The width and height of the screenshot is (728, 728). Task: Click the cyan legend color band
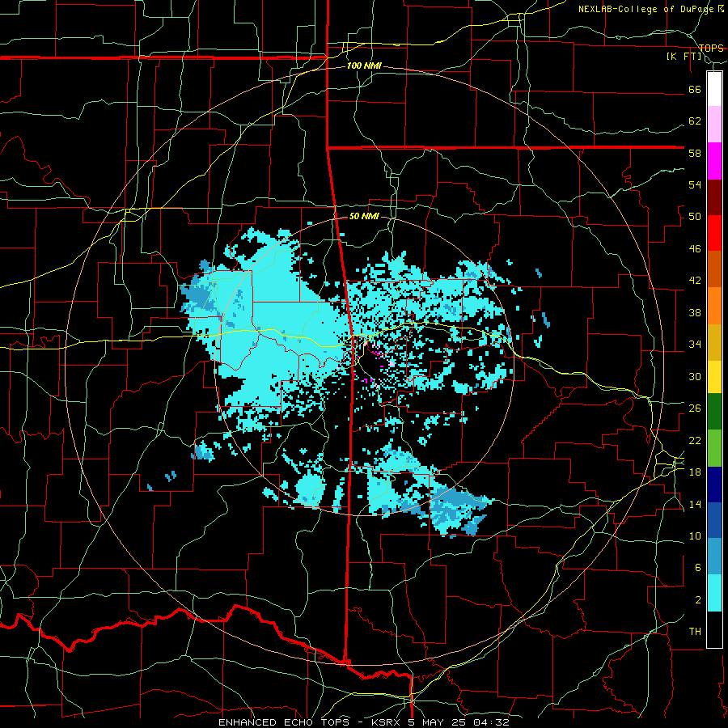pos(714,593)
